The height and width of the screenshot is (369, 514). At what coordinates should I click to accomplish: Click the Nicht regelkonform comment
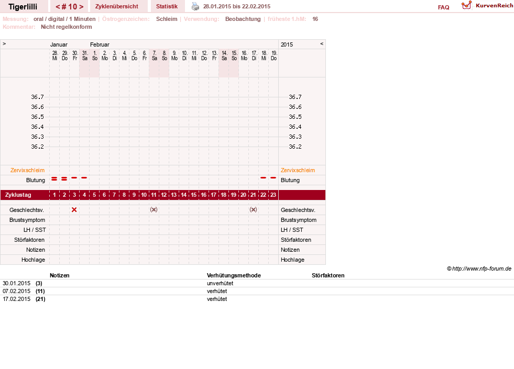click(x=66, y=27)
